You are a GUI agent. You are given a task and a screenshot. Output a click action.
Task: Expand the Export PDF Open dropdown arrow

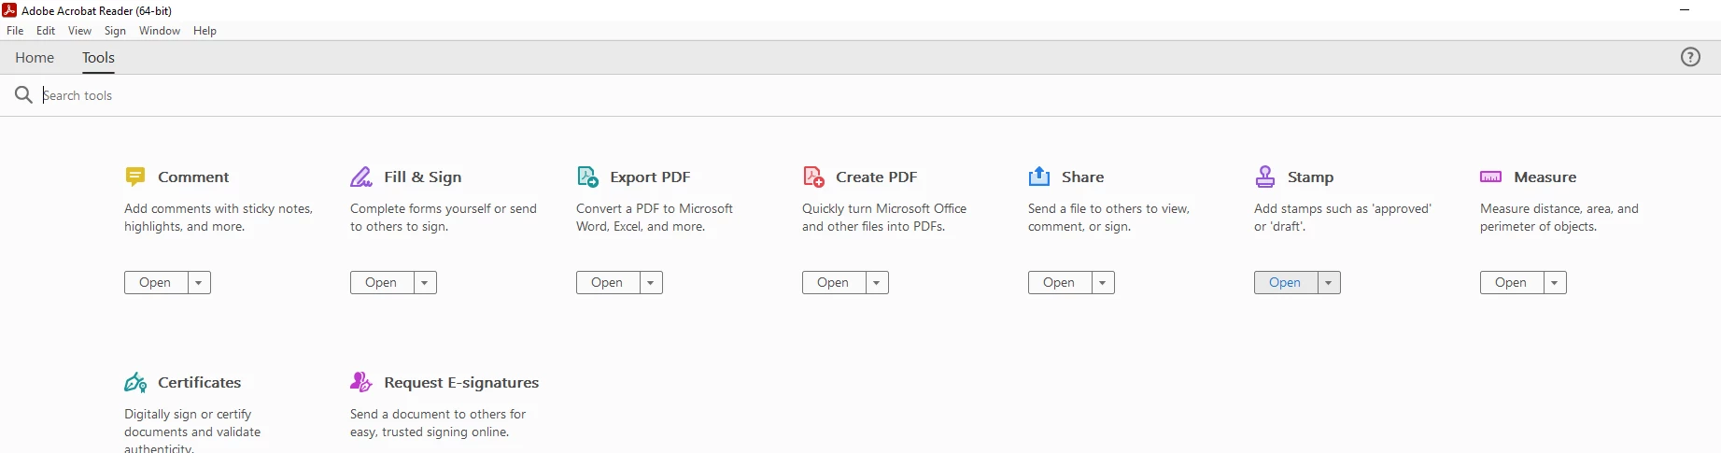click(651, 283)
